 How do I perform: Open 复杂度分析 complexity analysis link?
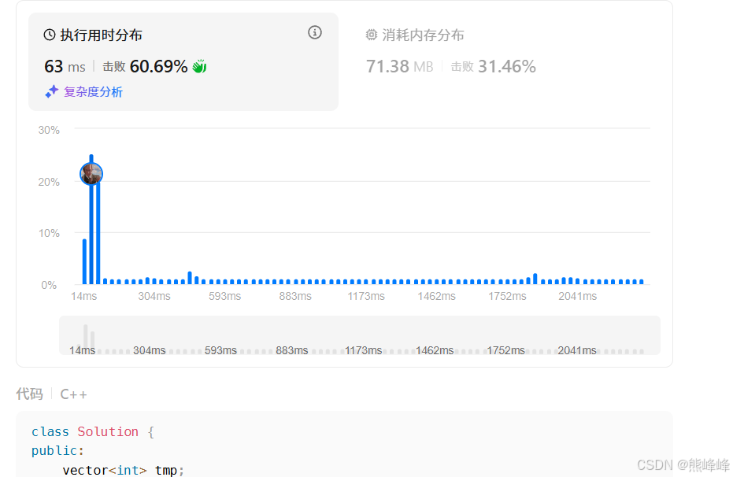(93, 92)
